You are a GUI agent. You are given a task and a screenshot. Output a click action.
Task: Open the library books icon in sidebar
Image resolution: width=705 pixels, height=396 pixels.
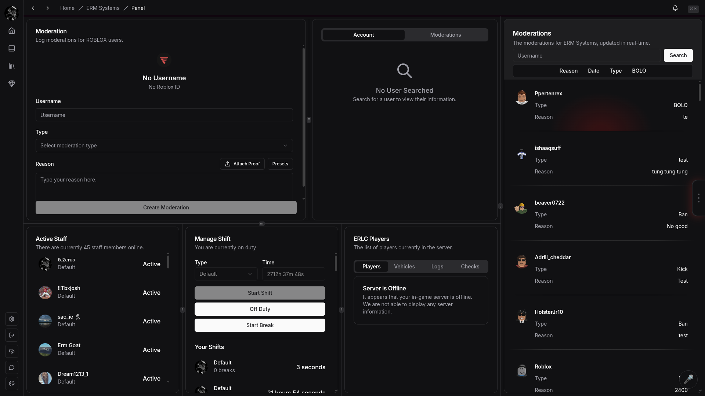(x=12, y=66)
